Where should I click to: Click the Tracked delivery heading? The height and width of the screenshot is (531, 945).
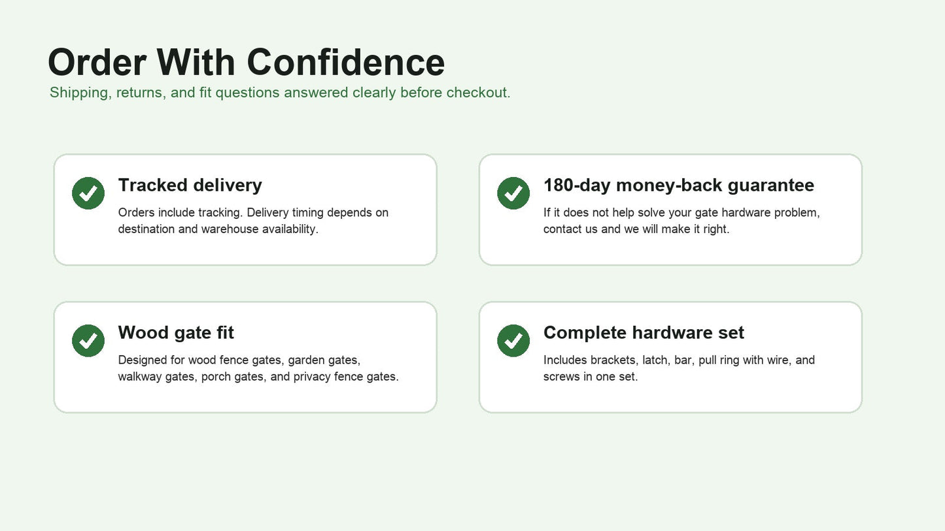[x=190, y=185]
